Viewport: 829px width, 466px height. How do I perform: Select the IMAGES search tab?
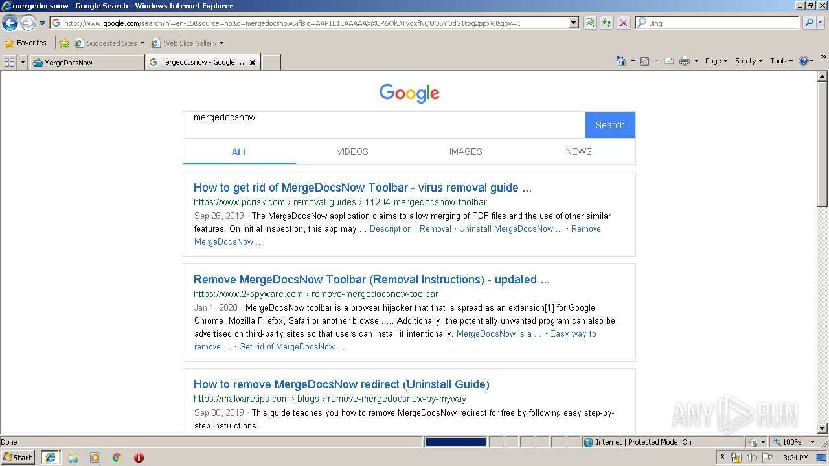(x=466, y=151)
